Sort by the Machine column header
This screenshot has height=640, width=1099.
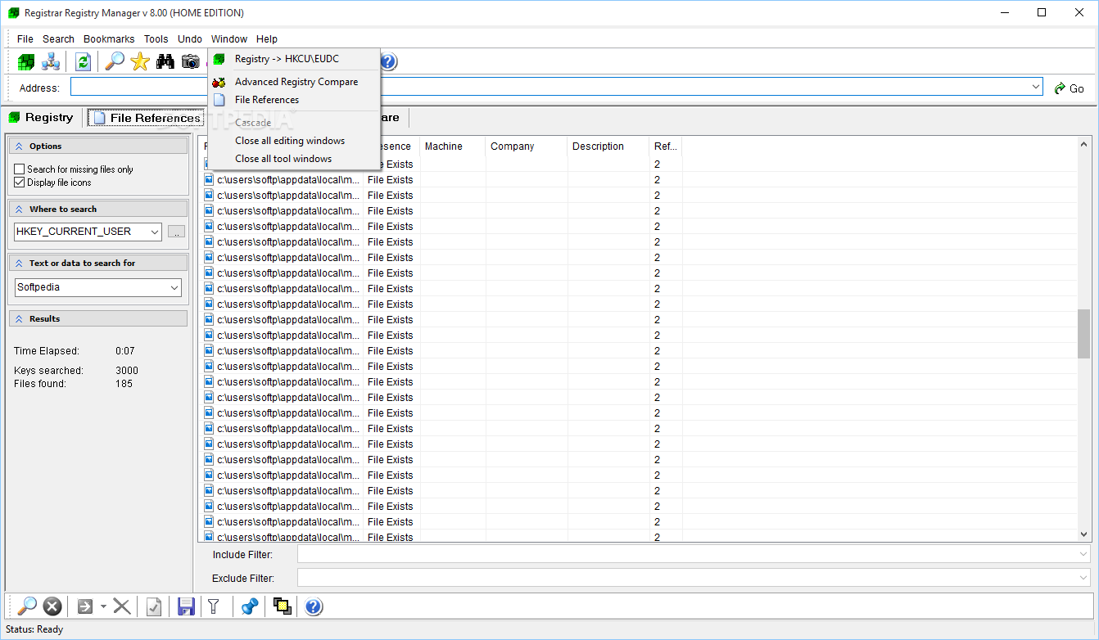[453, 146]
